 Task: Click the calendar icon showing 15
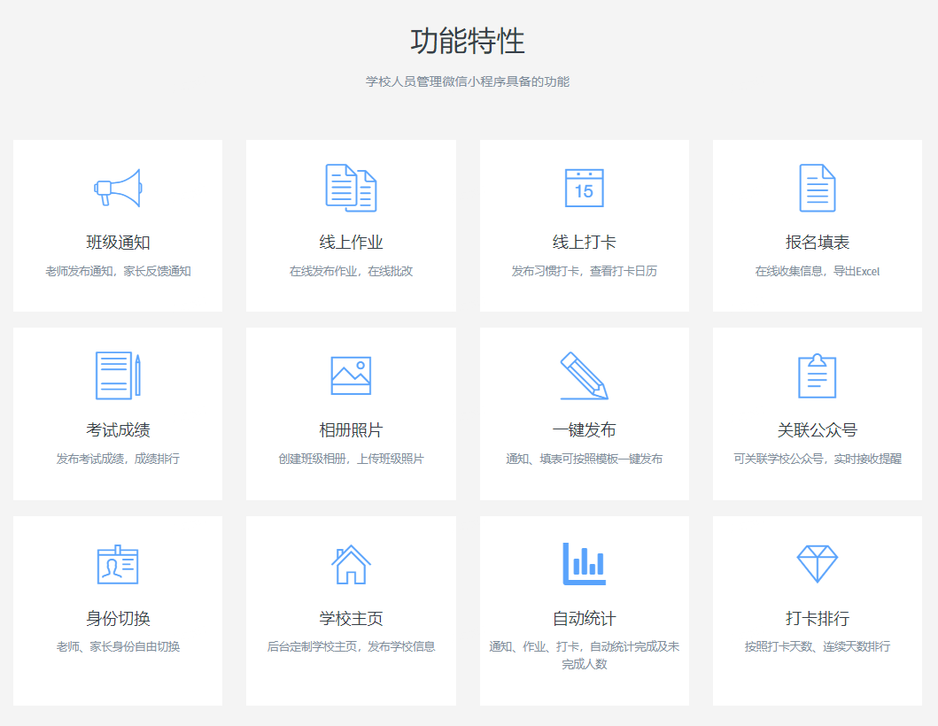(x=584, y=188)
